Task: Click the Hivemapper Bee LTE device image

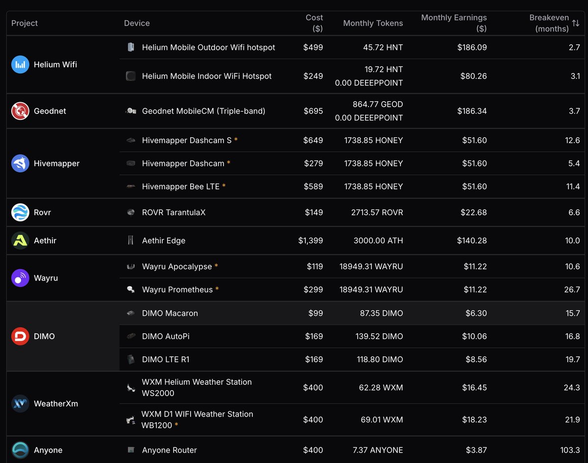Action: click(x=130, y=186)
